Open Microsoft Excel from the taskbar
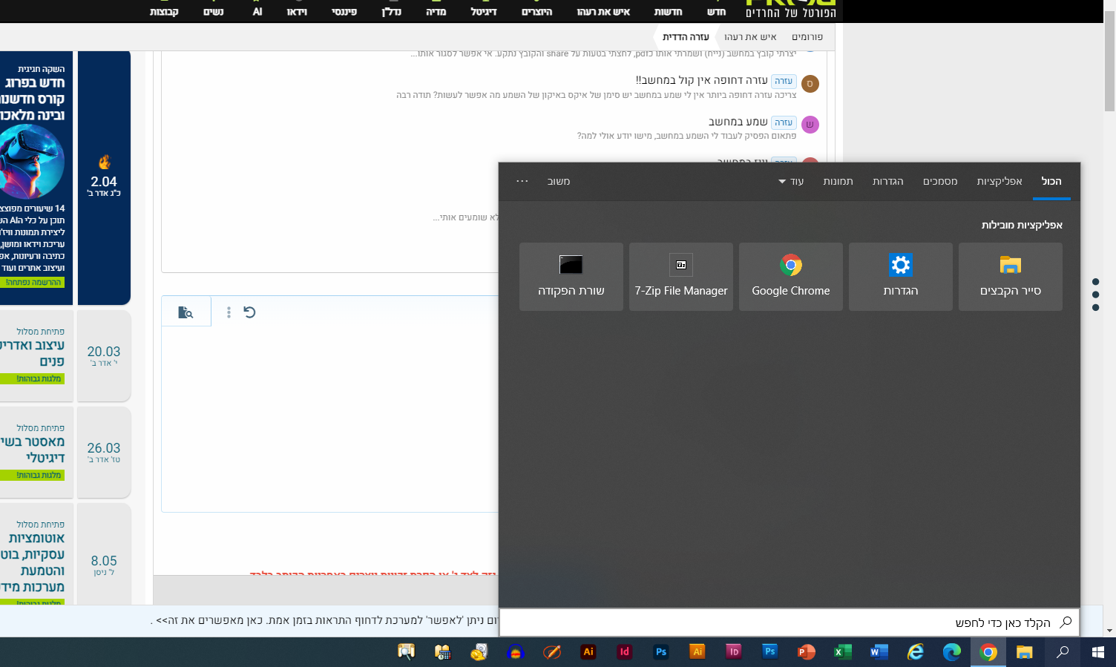 tap(843, 652)
